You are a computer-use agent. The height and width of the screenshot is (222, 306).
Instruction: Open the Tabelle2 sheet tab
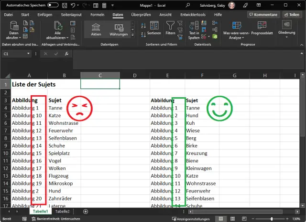62,211
